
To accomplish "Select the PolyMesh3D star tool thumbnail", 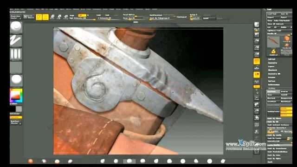I will 287,45.
